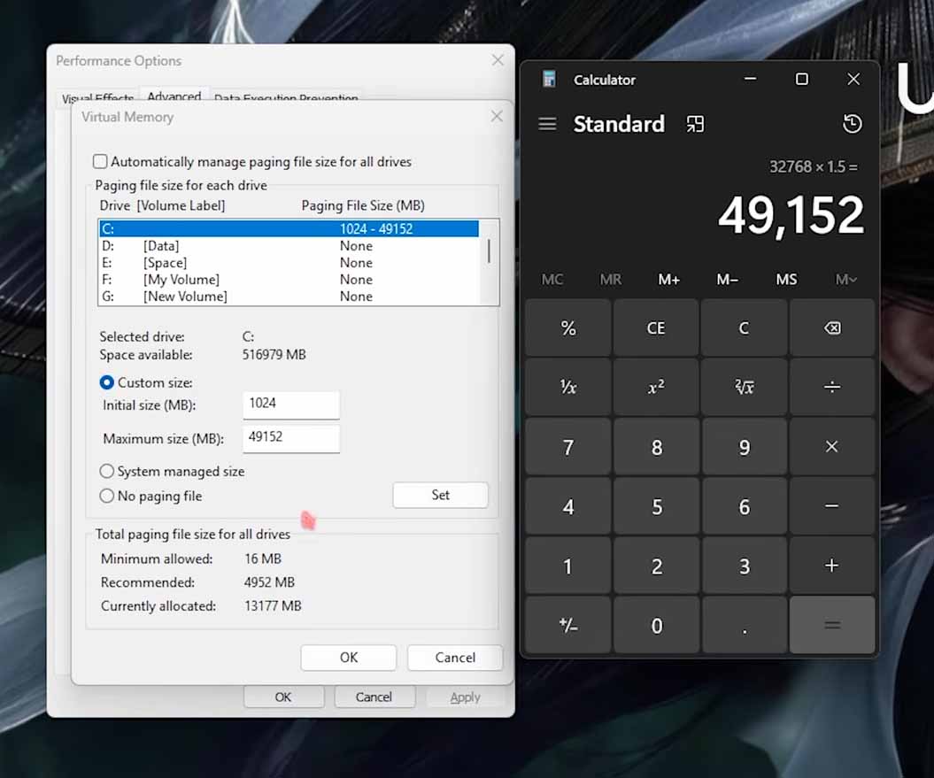Click the Set button
The width and height of the screenshot is (934, 778).
440,495
